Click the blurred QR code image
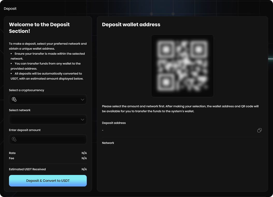Screen dimensions: 273x197 [x=182, y=66]
